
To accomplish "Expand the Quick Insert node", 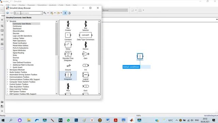I will pos(11,67).
